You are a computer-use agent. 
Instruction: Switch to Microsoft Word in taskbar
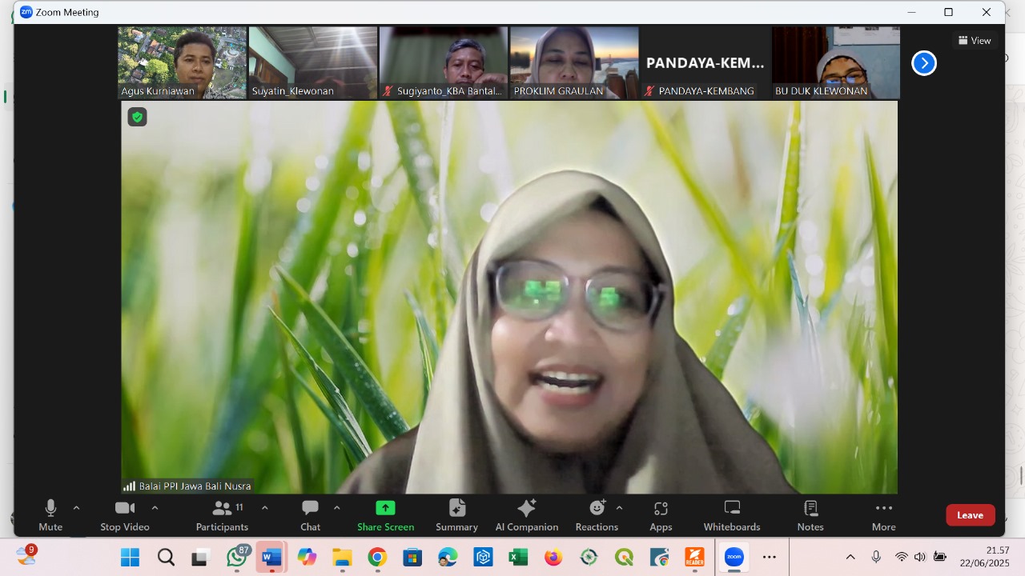pos(272,557)
